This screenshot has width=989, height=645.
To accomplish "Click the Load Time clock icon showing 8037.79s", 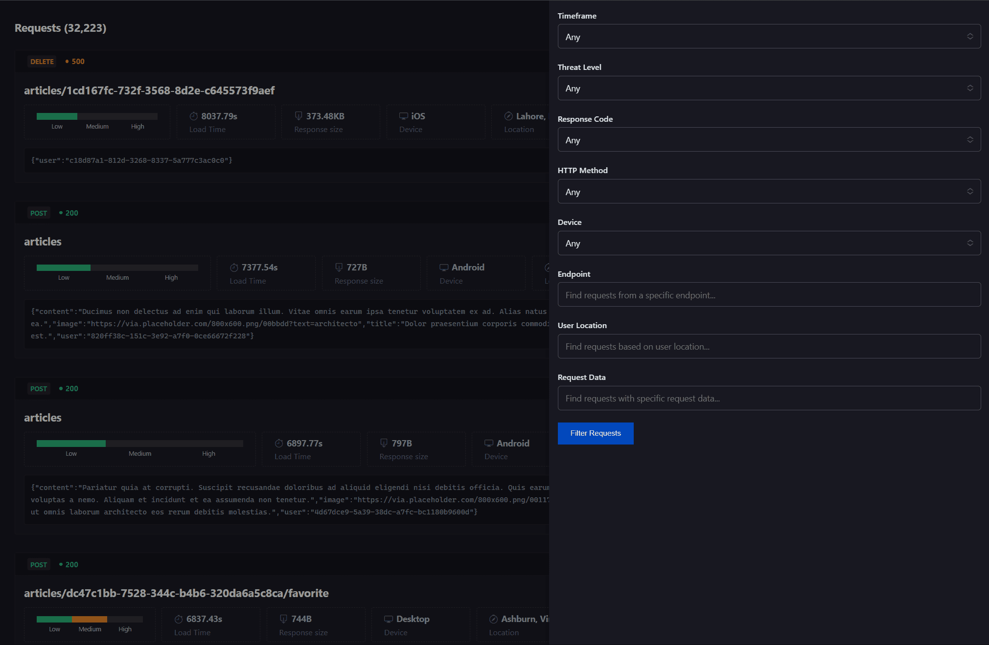I will [x=193, y=115].
